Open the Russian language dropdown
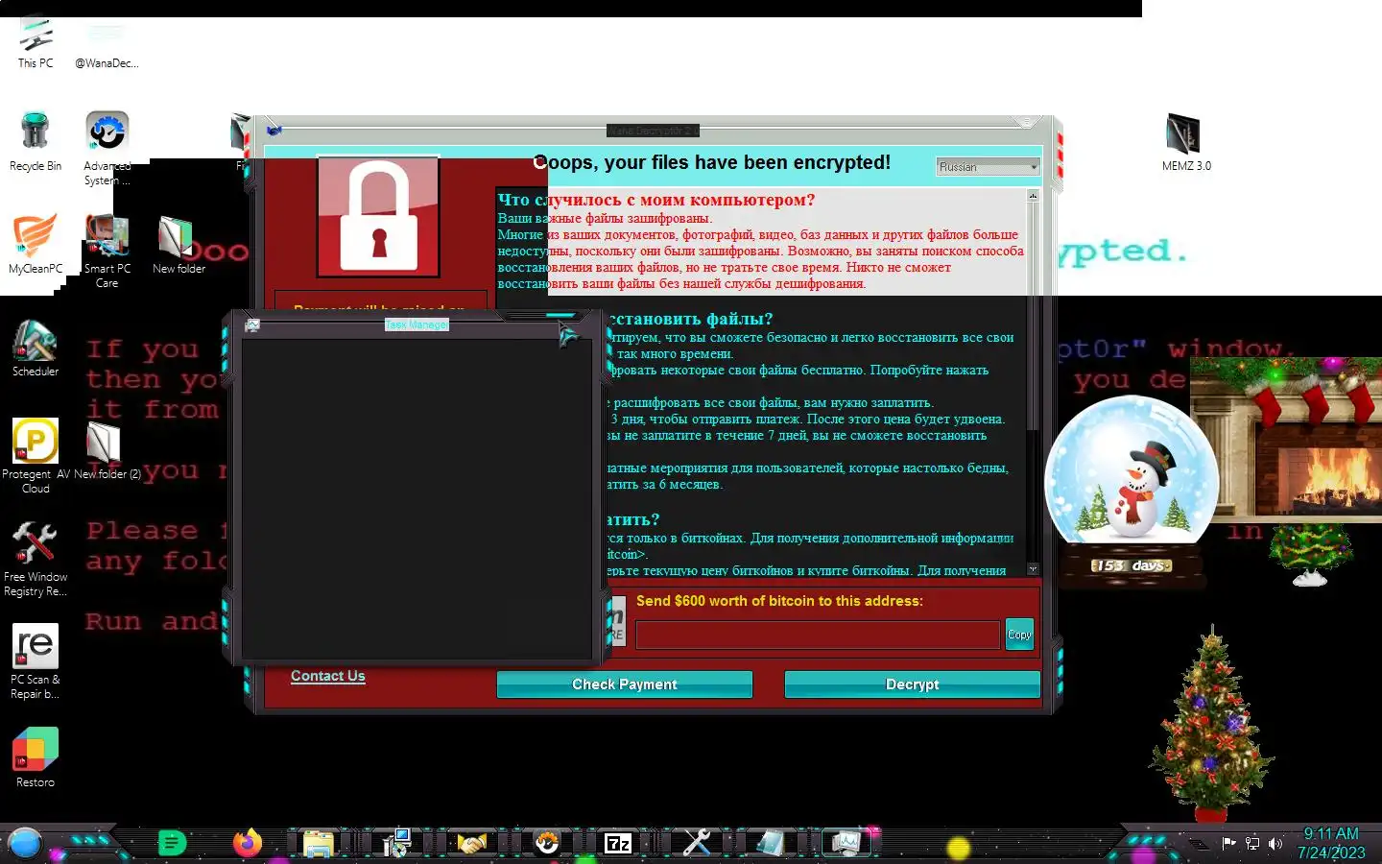This screenshot has width=1382, height=864. tap(988, 167)
